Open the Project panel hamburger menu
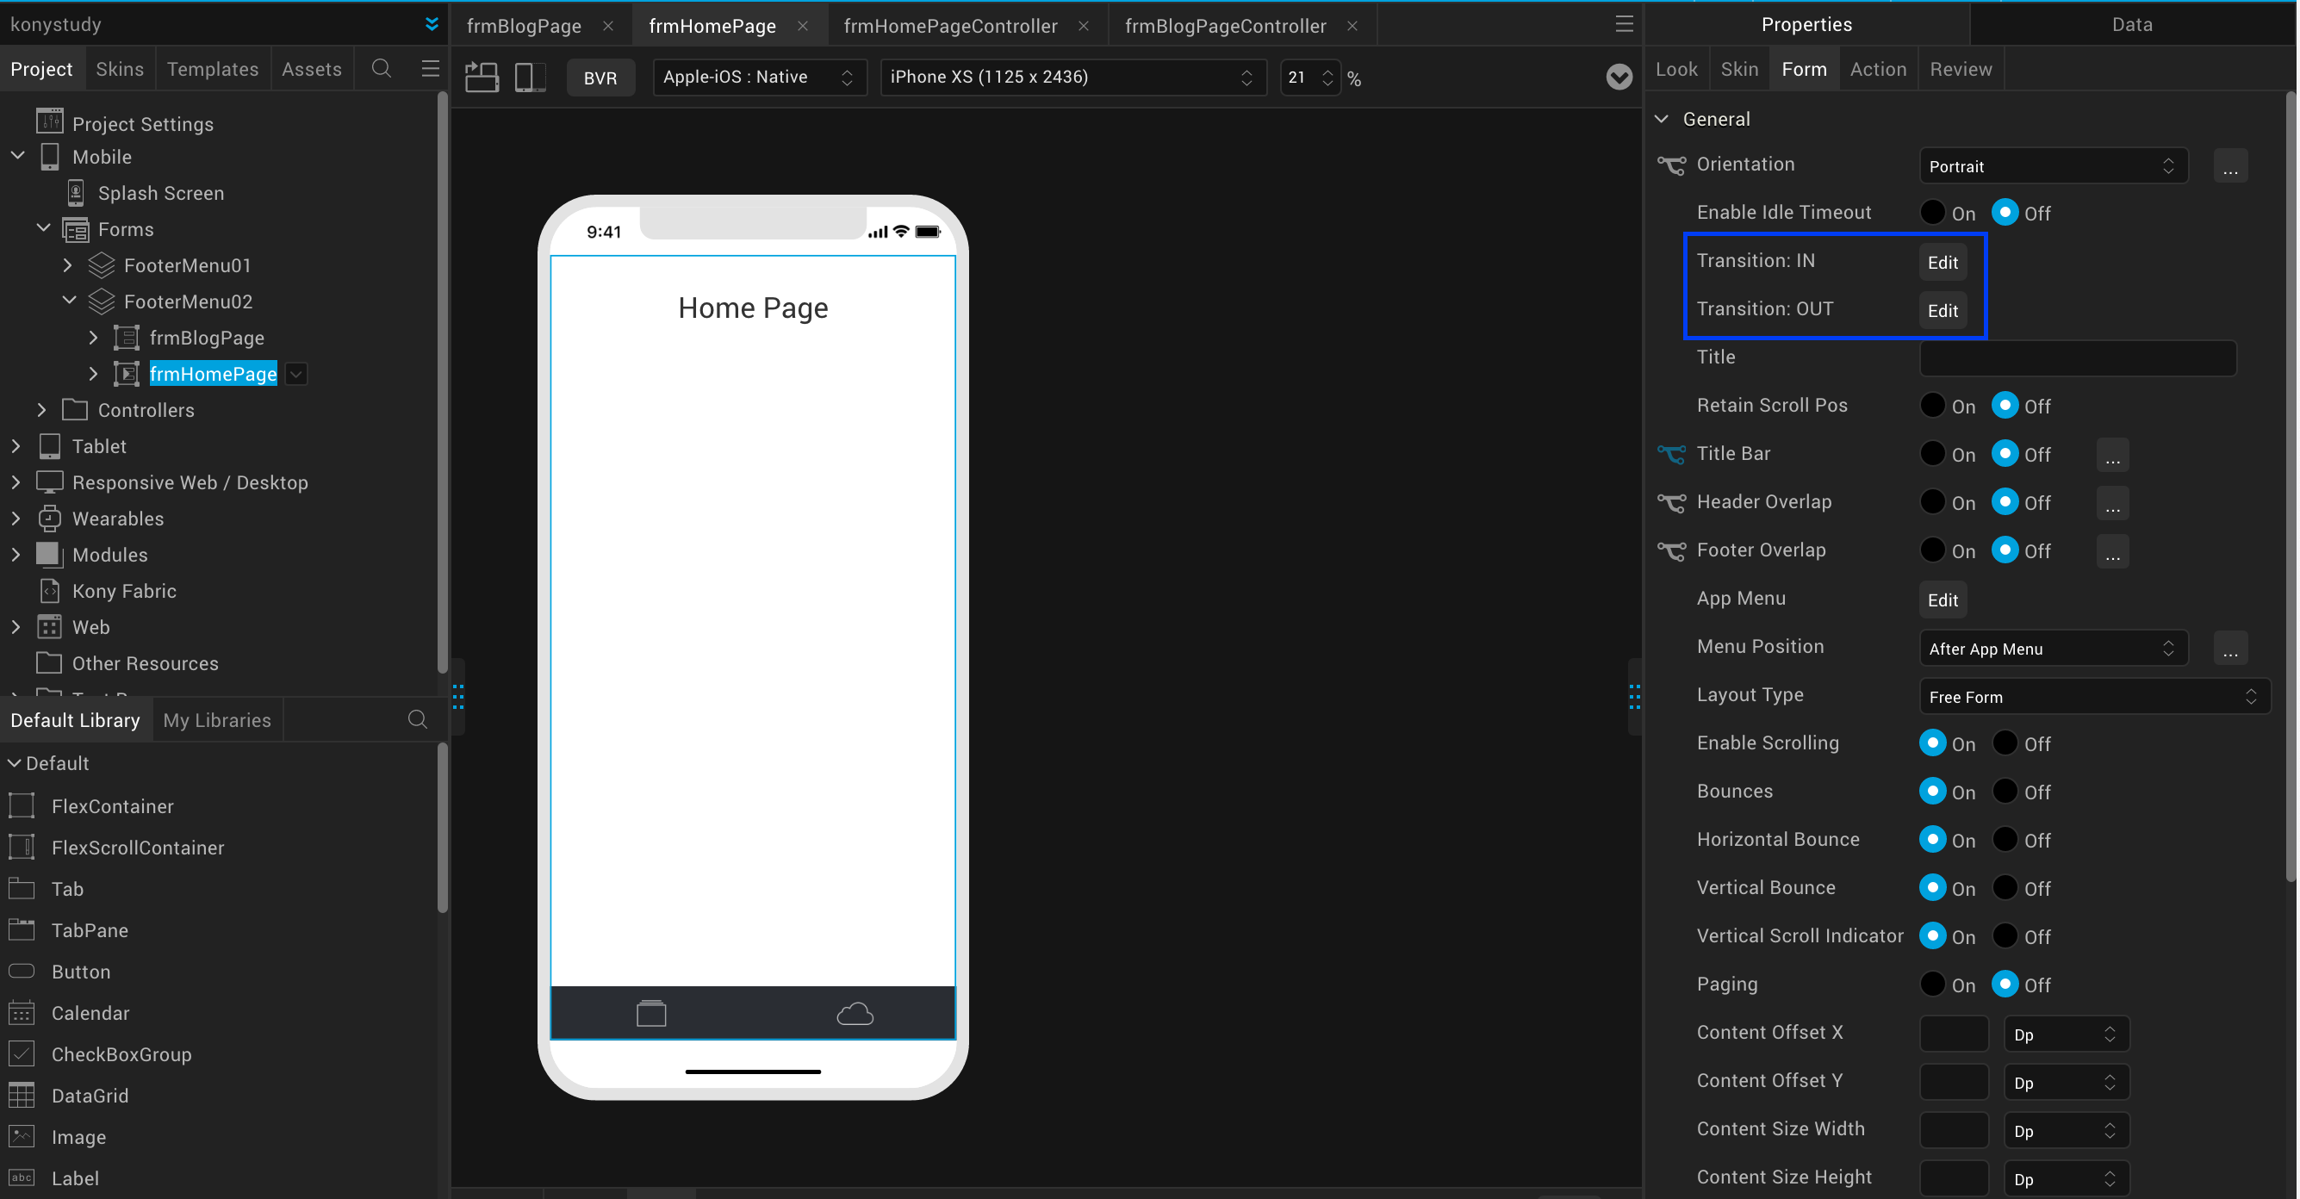Screen dimensions: 2300x1199 tap(431, 69)
